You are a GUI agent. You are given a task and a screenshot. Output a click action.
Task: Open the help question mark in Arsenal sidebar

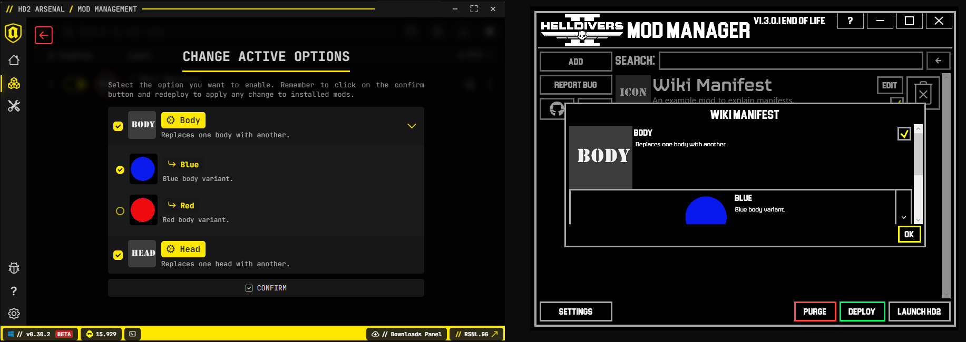coord(14,291)
